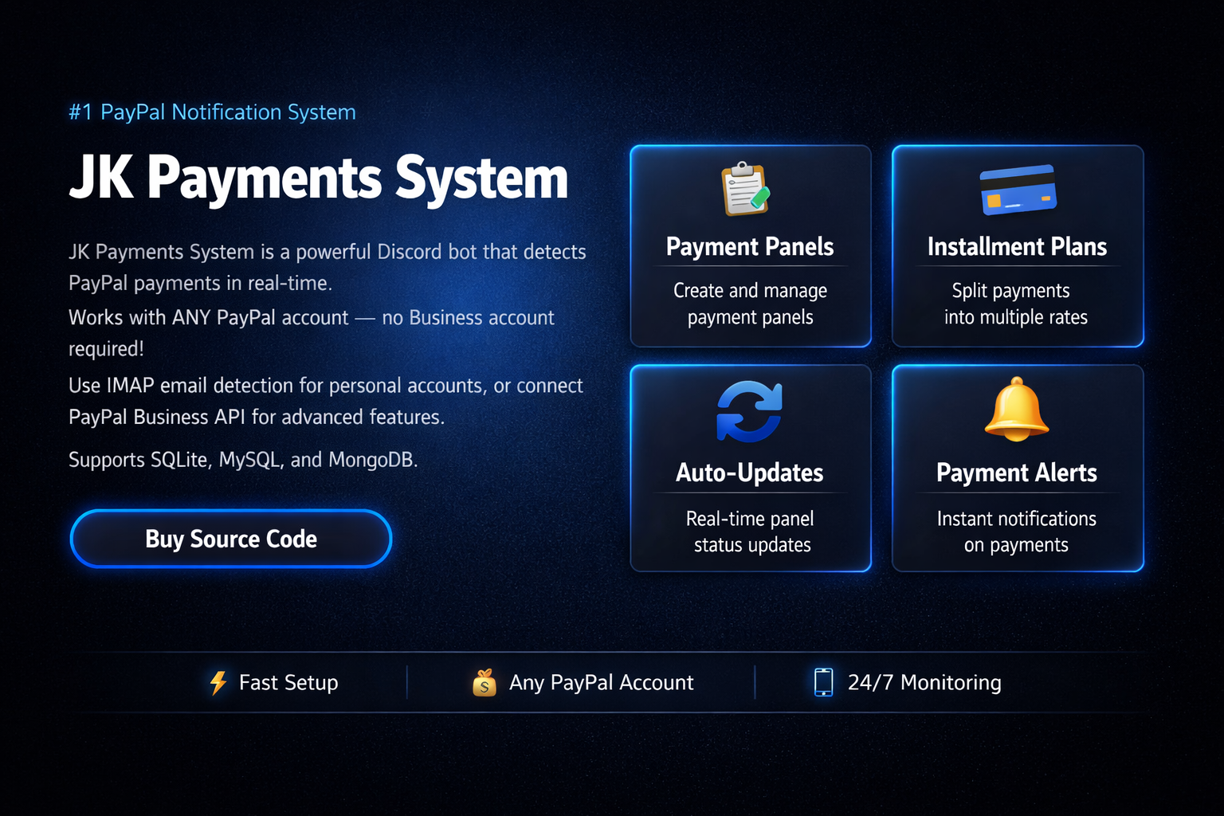Click the '24/7 Monitoring' label
The width and height of the screenshot is (1224, 816).
tap(924, 683)
